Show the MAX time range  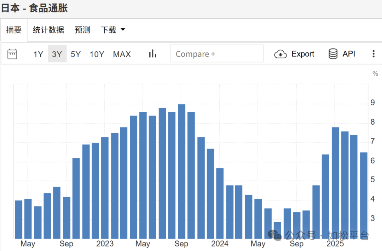122,54
